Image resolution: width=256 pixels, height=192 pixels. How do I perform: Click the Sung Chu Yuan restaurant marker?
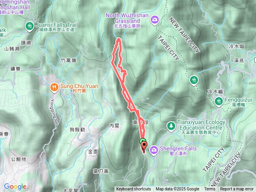(54, 88)
